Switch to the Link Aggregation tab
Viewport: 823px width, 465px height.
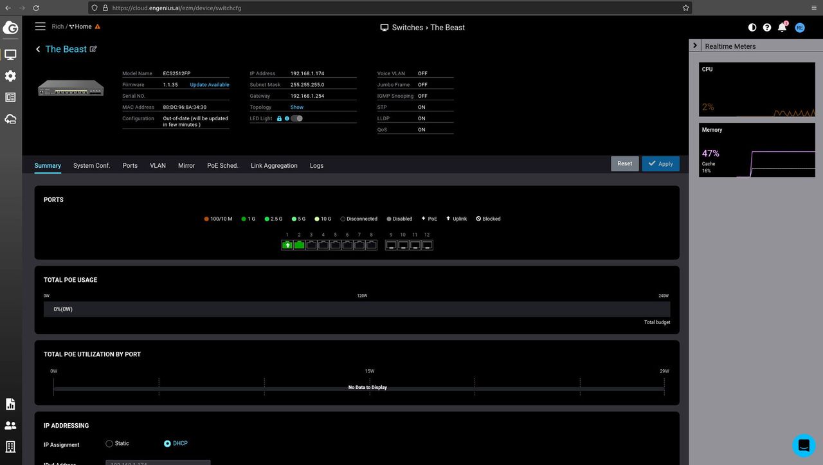point(274,166)
